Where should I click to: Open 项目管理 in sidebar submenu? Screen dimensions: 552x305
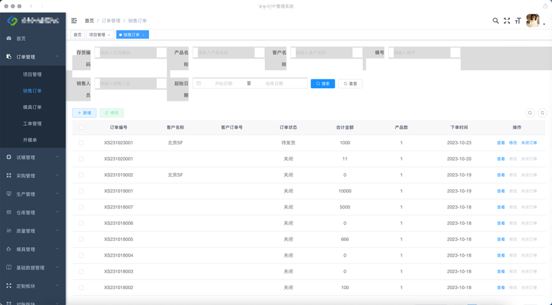tap(32, 75)
